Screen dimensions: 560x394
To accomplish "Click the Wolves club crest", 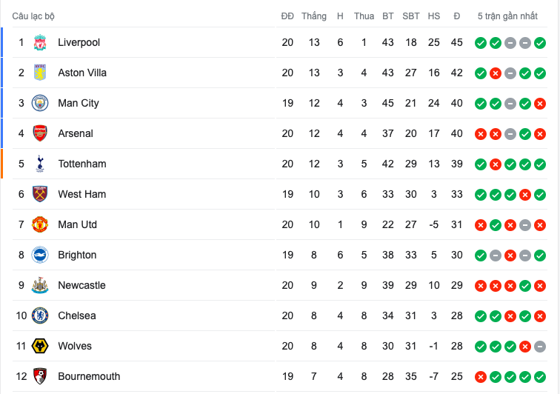I will pyautogui.click(x=40, y=346).
